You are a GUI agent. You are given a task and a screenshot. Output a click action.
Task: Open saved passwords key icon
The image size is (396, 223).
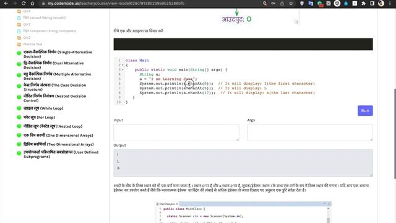273,4
